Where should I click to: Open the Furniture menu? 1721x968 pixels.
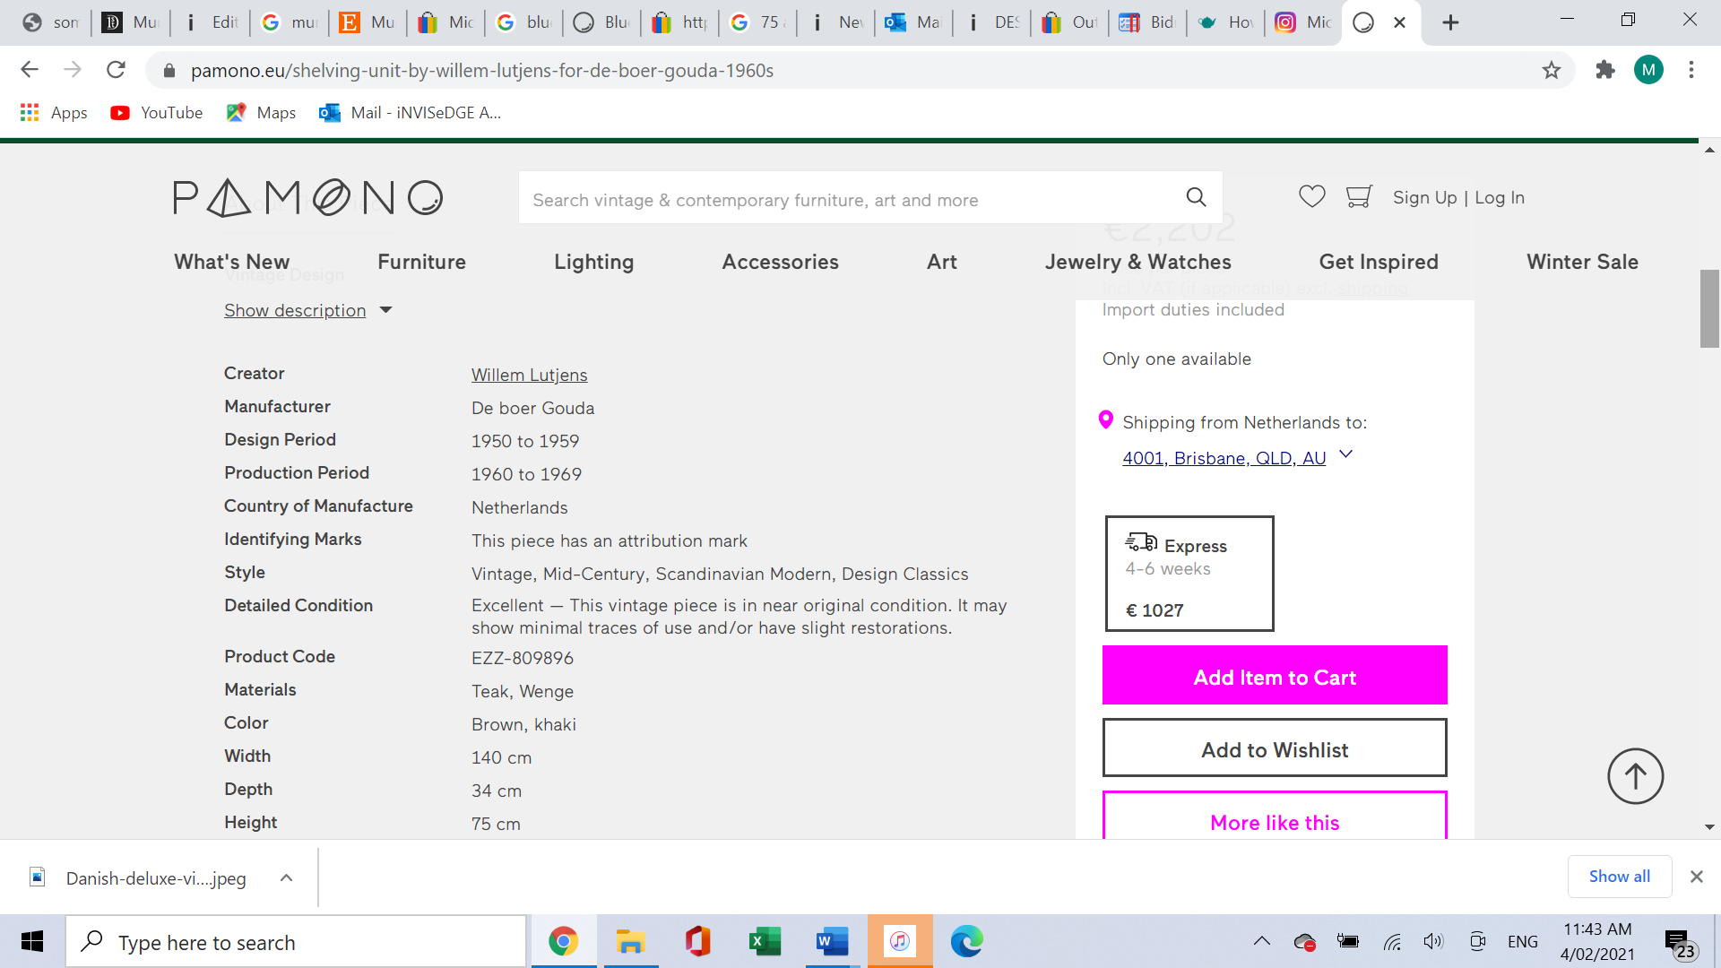(x=421, y=262)
